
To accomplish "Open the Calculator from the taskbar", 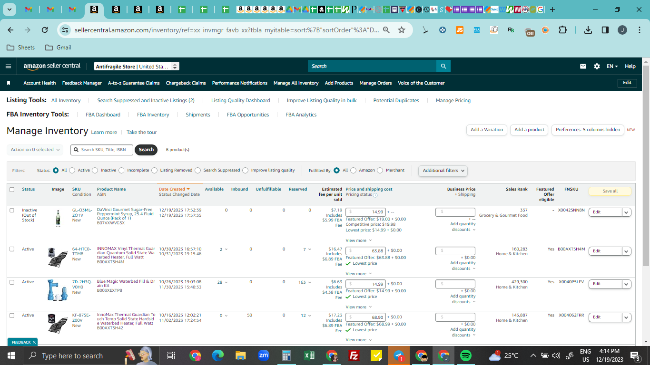I will 286,355.
